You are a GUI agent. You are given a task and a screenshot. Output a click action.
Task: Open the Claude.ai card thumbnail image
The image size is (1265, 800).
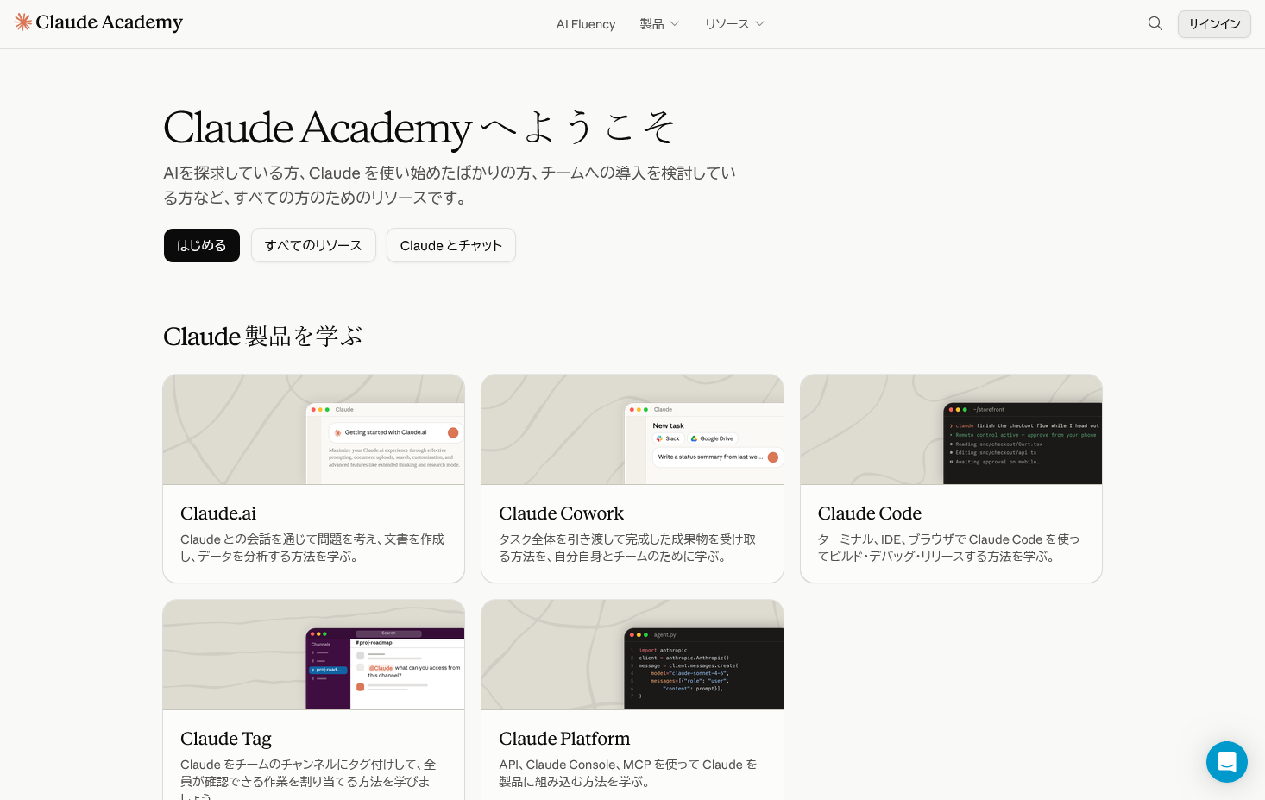pos(314,430)
